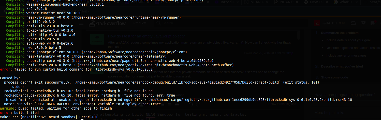
Task: Click the search magnifier icon
Action: (x=158, y=23)
